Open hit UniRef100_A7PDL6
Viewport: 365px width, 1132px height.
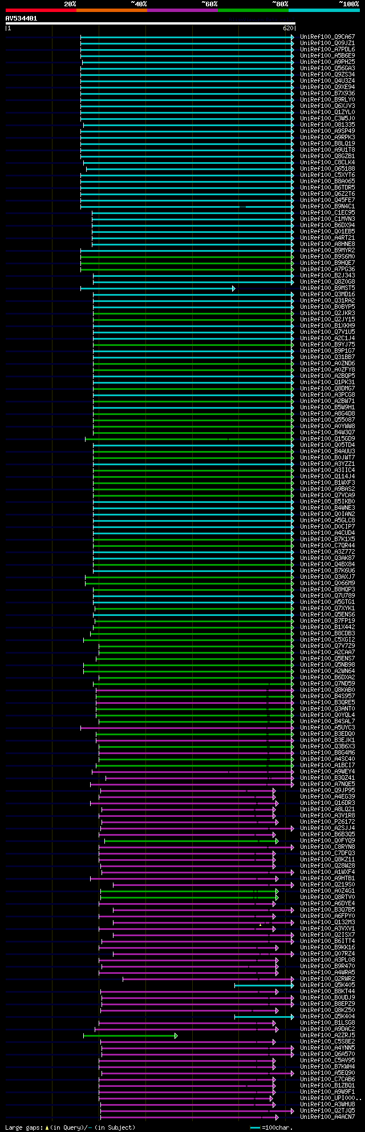[x=327, y=50]
